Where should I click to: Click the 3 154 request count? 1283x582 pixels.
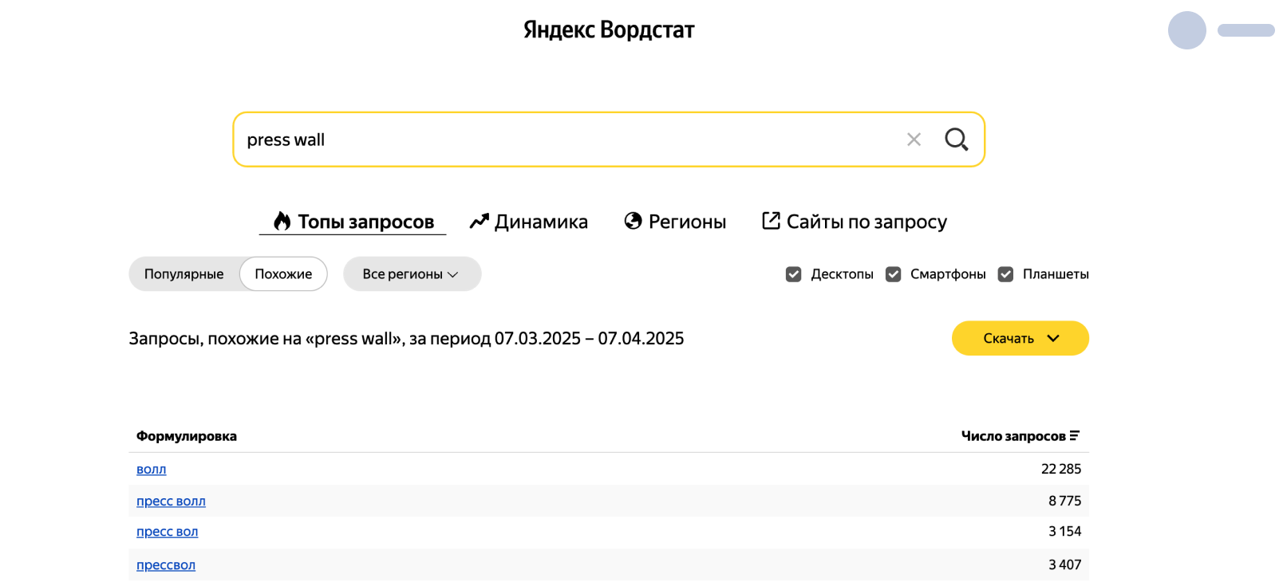point(1065,531)
